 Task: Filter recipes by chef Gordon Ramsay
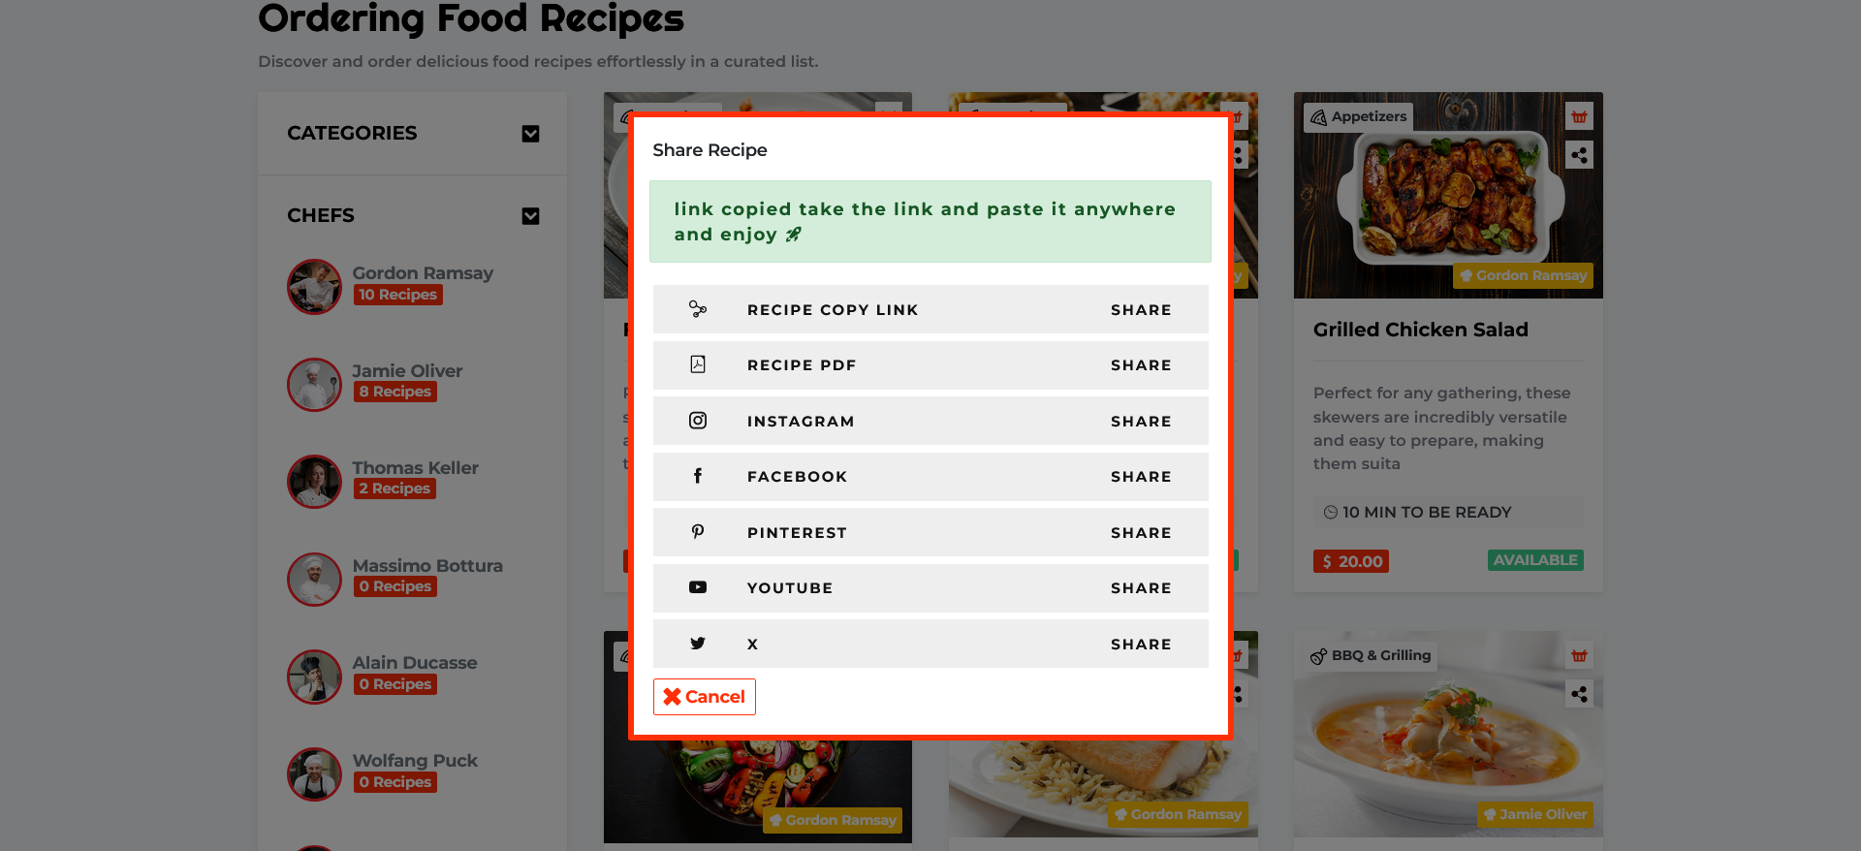click(423, 273)
